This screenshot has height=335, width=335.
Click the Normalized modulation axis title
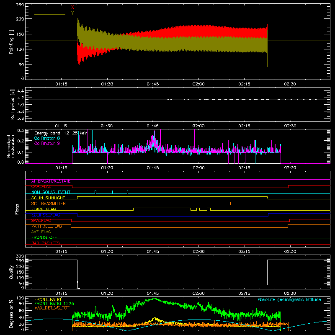coord(10,146)
